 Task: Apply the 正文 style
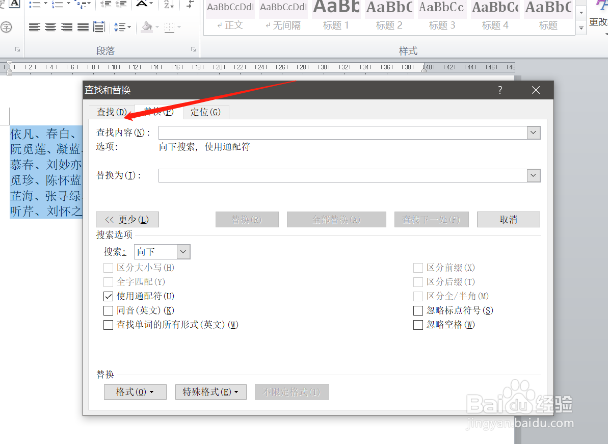[x=230, y=15]
